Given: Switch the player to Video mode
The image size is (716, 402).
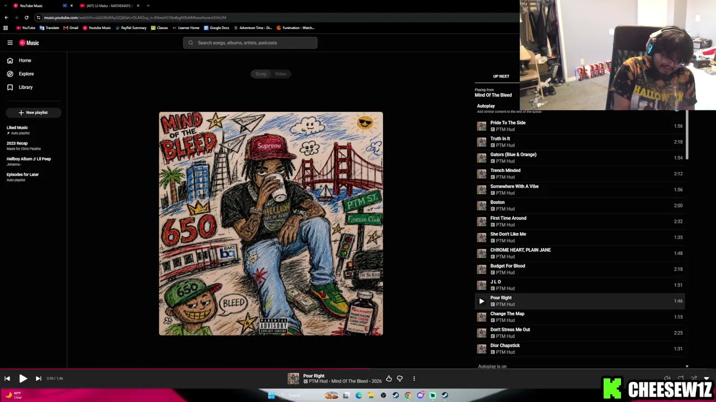Looking at the screenshot, I should click(x=281, y=74).
